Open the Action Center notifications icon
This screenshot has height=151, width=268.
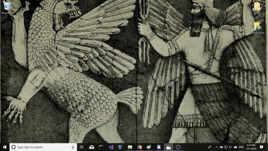261,147
